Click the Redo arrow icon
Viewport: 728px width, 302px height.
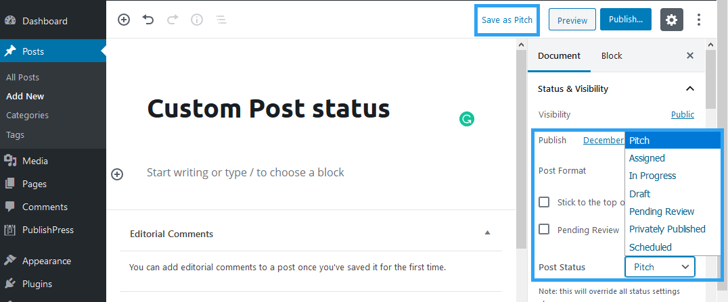coord(173,20)
